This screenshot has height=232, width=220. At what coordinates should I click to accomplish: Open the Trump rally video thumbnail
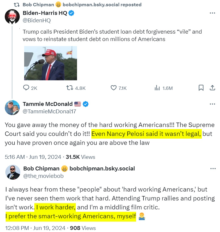coord(50,63)
